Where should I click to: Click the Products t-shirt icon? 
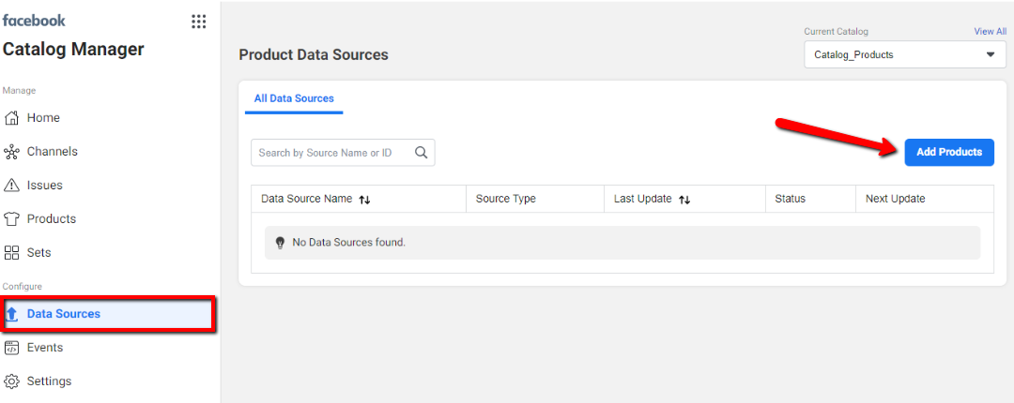point(12,219)
